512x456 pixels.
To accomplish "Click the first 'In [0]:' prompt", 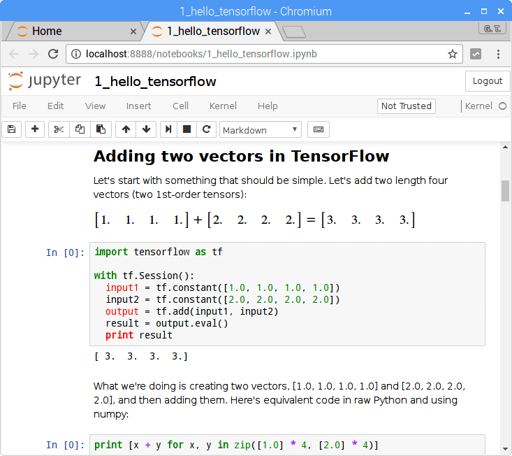I will (65, 252).
